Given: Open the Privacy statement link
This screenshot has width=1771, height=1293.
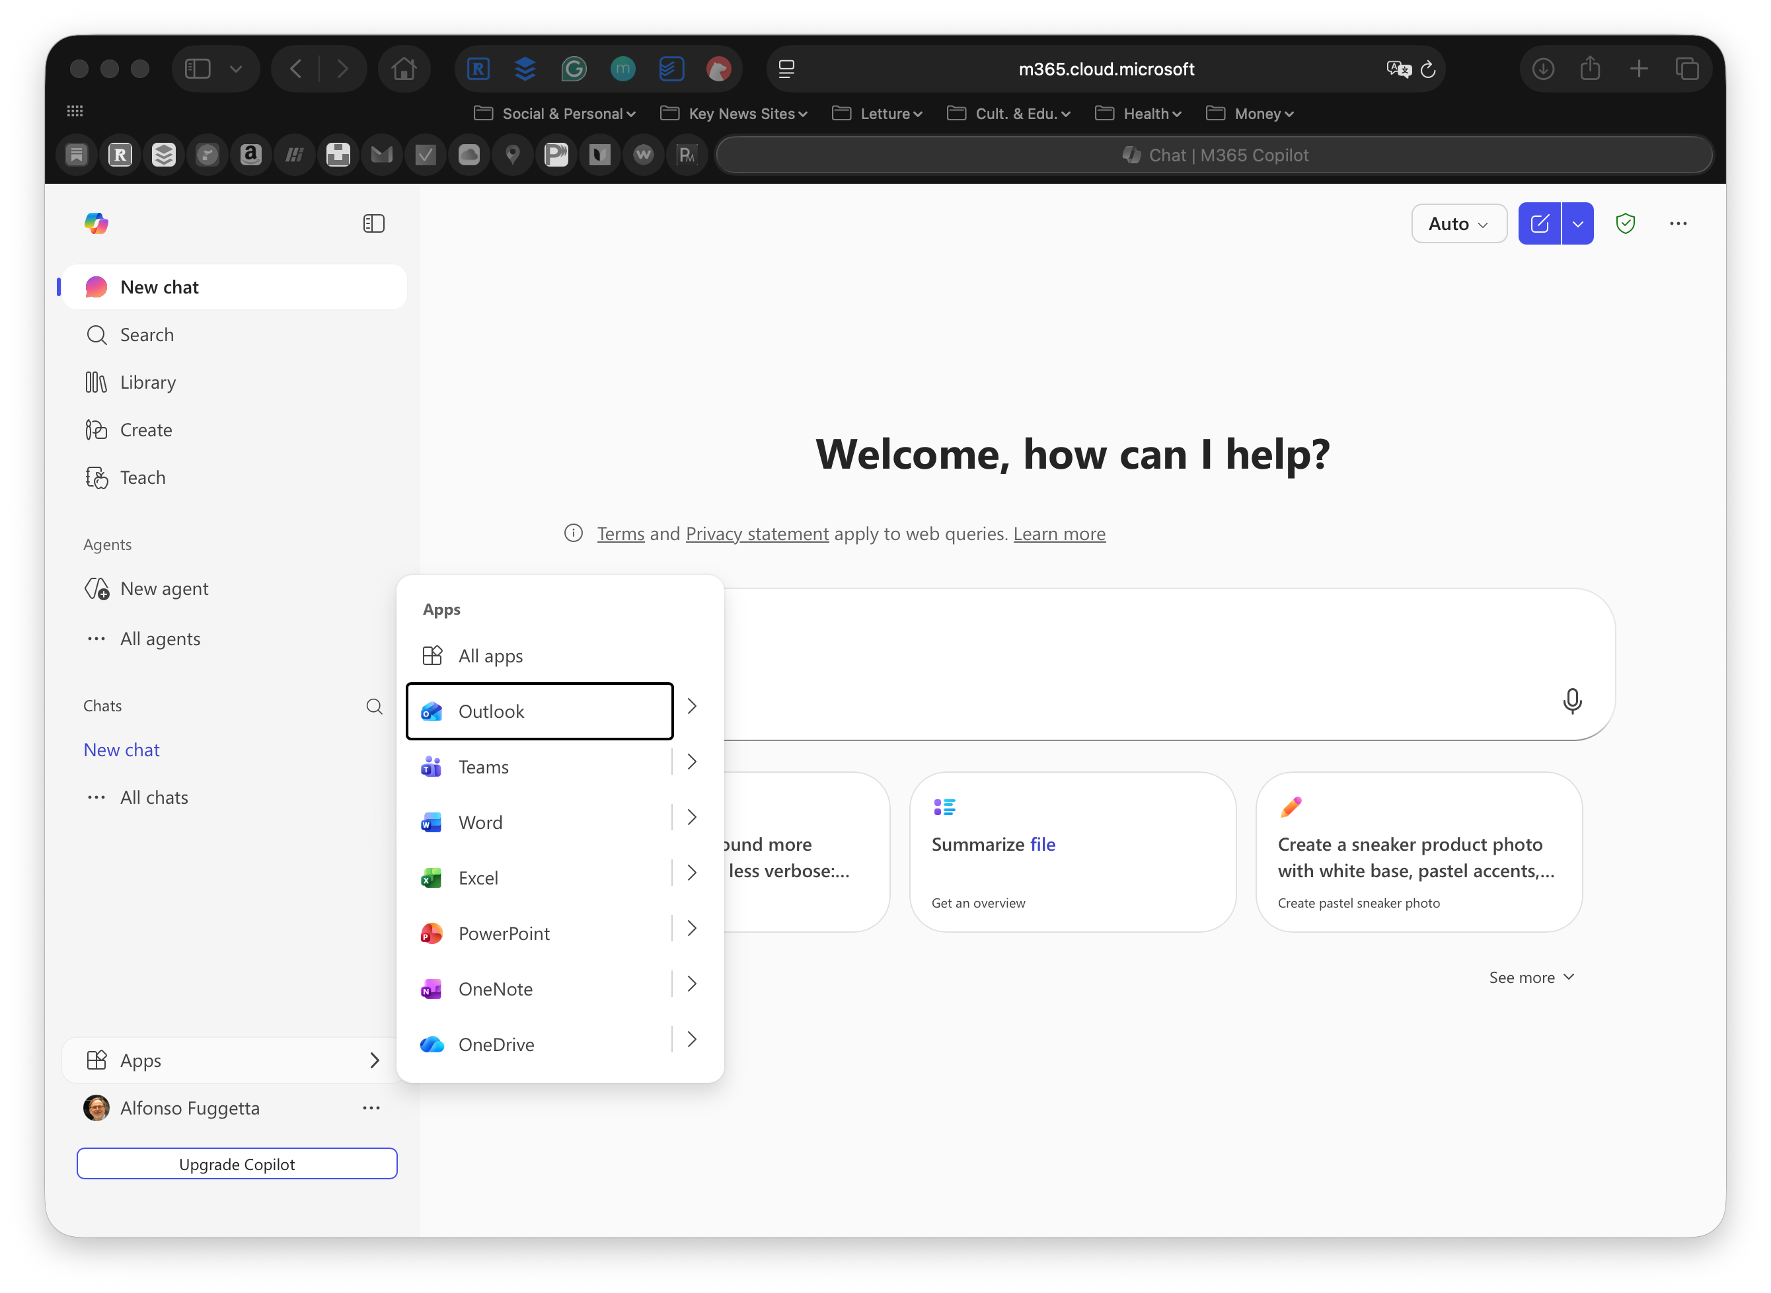Looking at the screenshot, I should tap(757, 534).
